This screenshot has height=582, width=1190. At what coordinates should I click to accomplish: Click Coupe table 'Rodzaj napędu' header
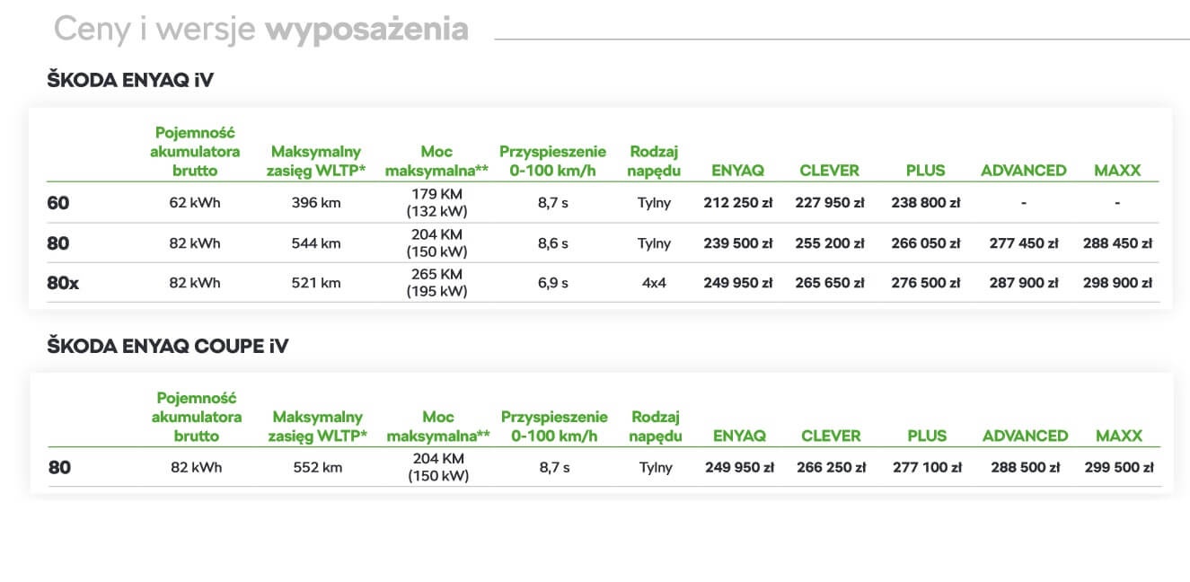(x=657, y=426)
